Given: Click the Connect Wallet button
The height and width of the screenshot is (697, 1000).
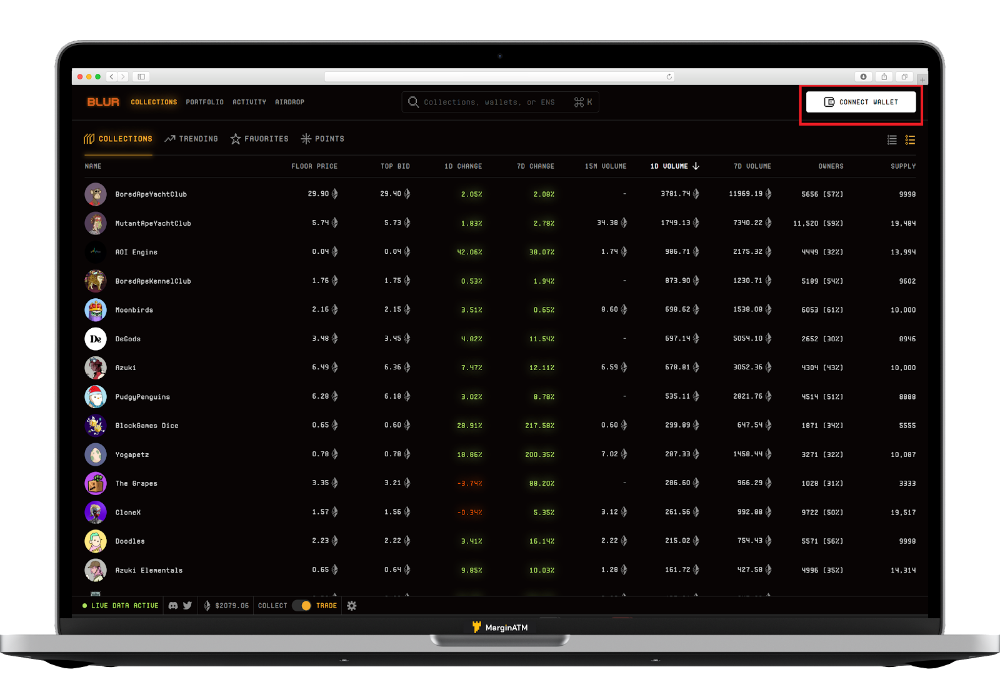Looking at the screenshot, I should [861, 102].
